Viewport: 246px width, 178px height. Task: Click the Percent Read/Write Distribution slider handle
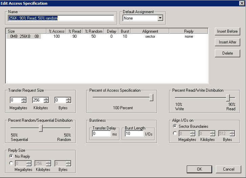click(x=228, y=98)
